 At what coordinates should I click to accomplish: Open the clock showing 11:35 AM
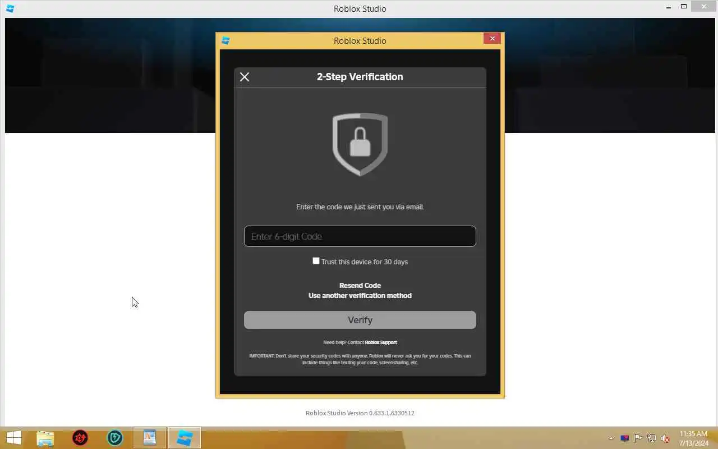694,438
